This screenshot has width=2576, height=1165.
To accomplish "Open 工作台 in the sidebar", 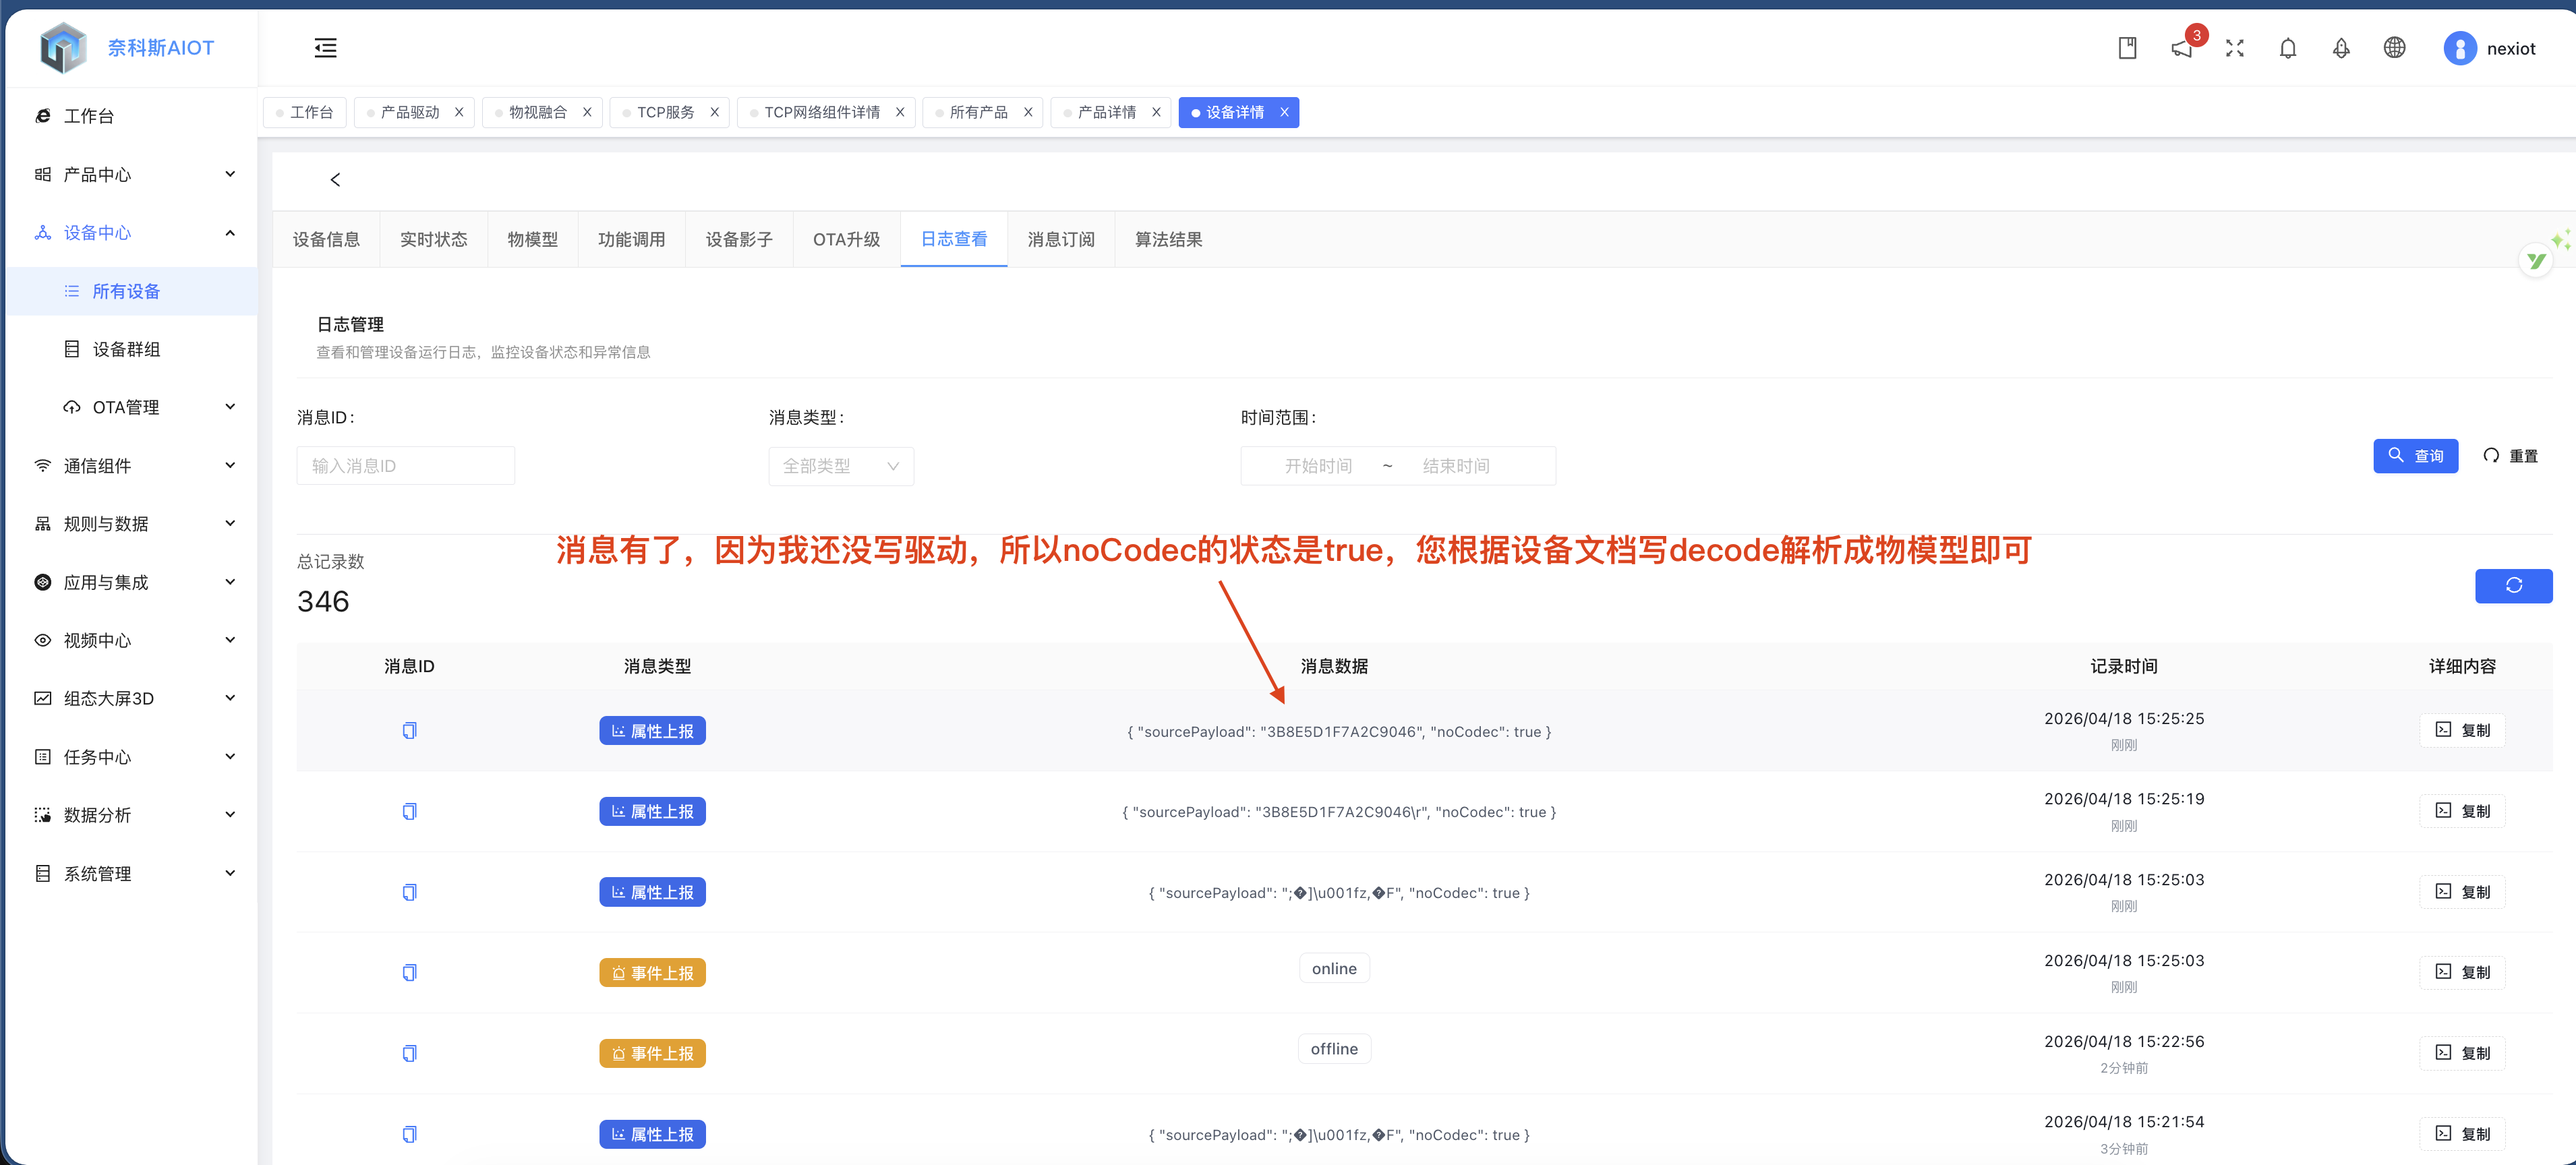I will coord(132,116).
